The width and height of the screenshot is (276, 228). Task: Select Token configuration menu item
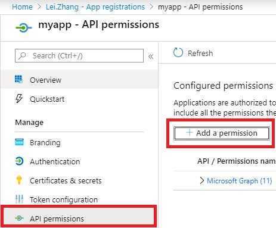coord(79,199)
